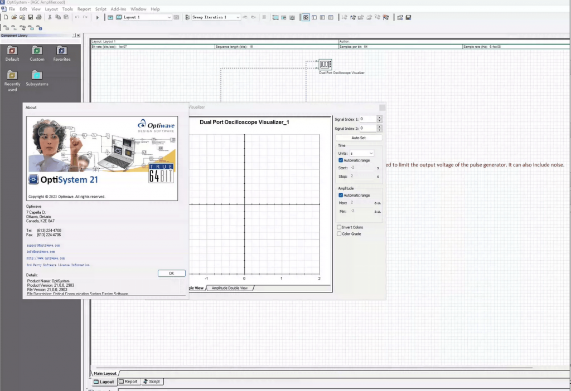The height and width of the screenshot is (391, 571).
Task: Click OK in the About dialog
Action: point(172,273)
